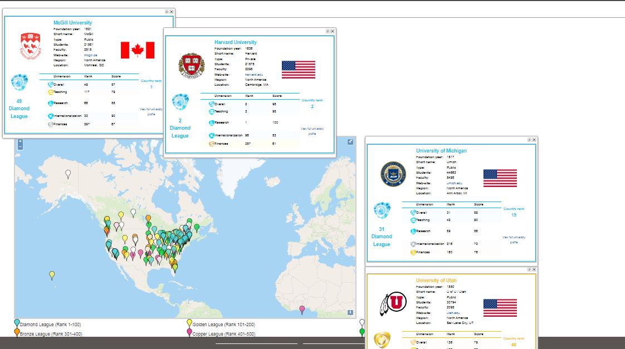Click Utah's golden league badge icon
Screen dimensions: 625x349
tap(382, 340)
